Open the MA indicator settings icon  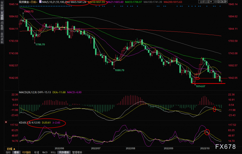point(40,2)
